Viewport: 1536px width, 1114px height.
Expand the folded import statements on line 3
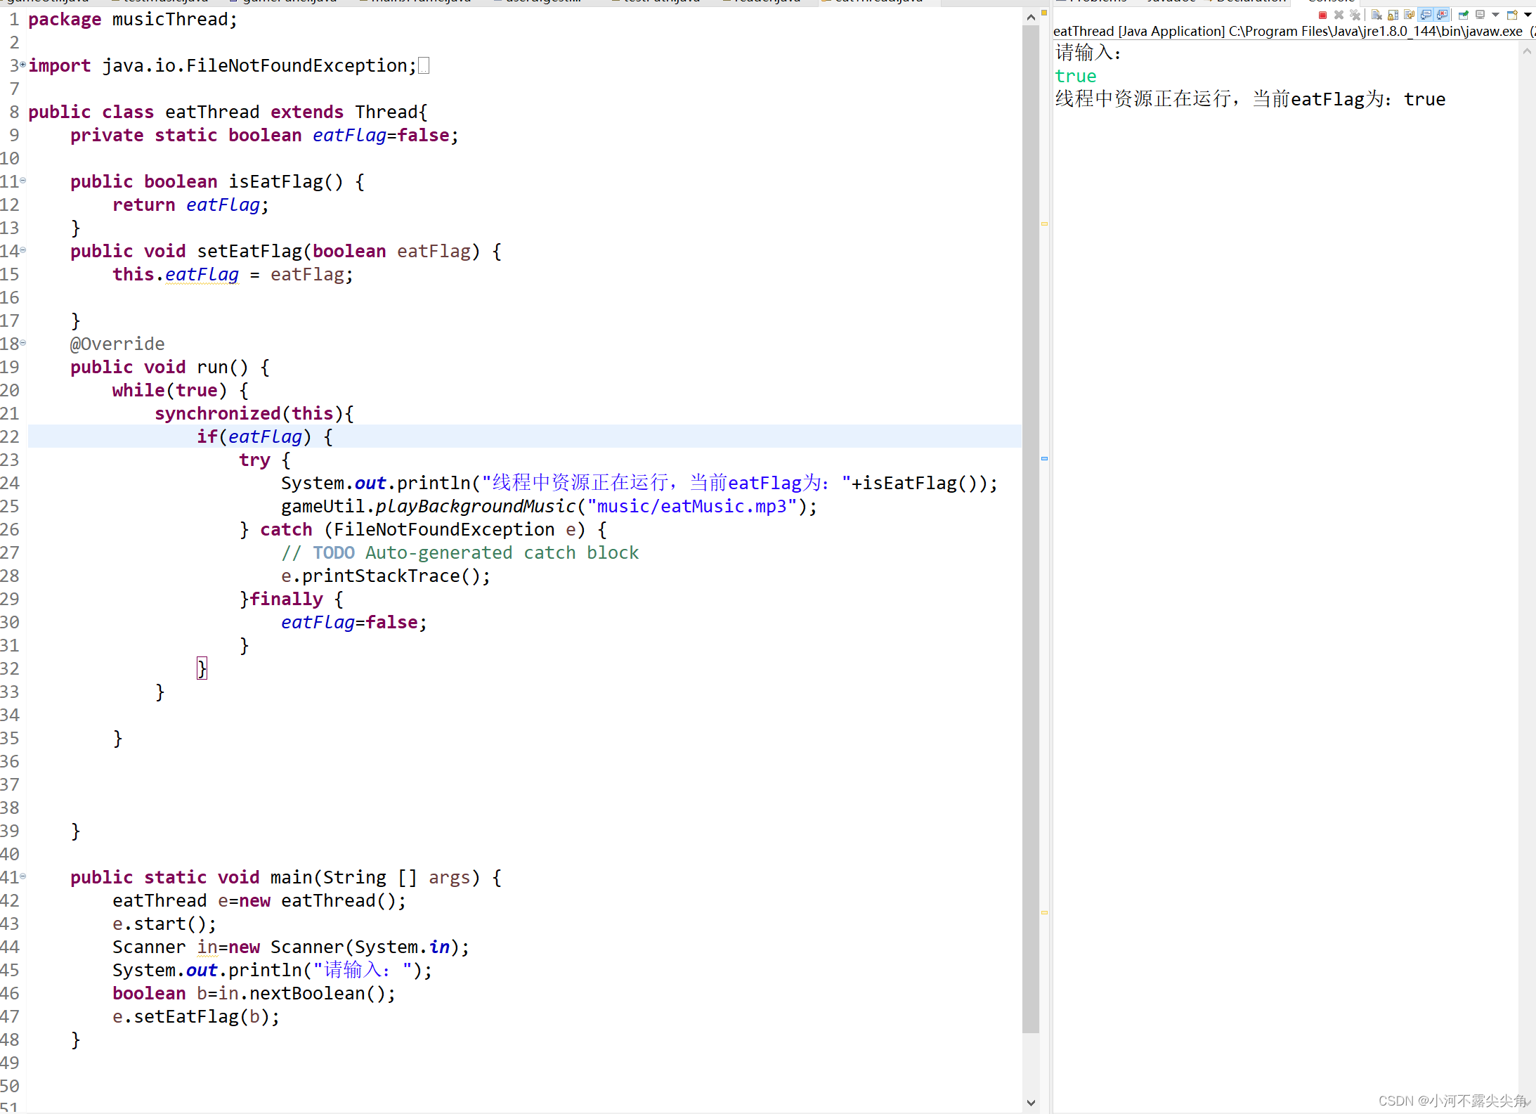(x=23, y=65)
